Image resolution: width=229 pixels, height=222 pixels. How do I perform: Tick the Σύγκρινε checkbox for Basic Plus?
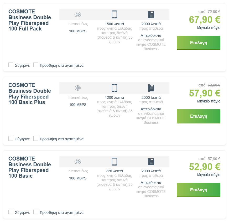coord(11,139)
